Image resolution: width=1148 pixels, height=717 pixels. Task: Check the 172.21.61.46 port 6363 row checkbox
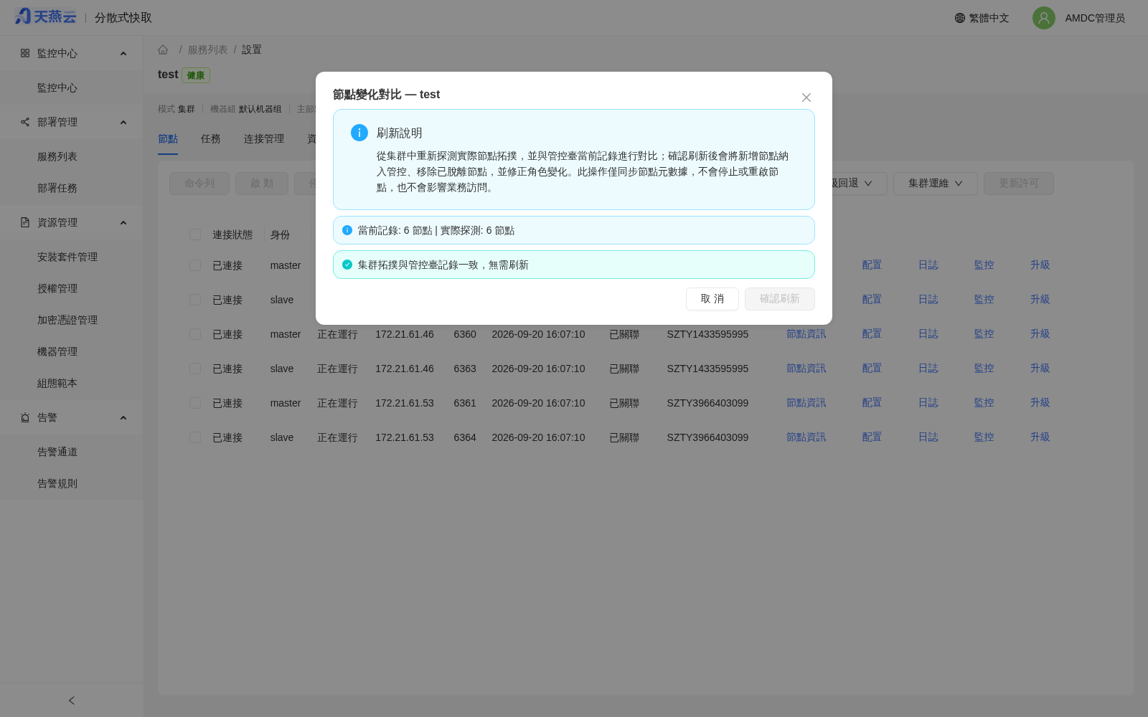(195, 369)
